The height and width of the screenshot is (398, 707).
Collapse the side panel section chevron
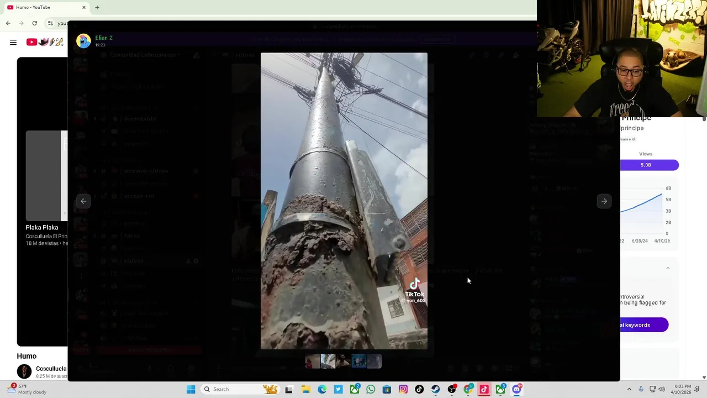pyautogui.click(x=668, y=268)
